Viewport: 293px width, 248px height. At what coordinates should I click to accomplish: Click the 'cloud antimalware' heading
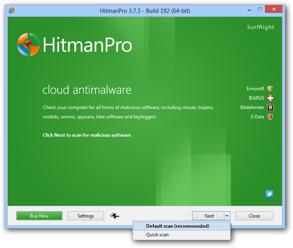87,90
